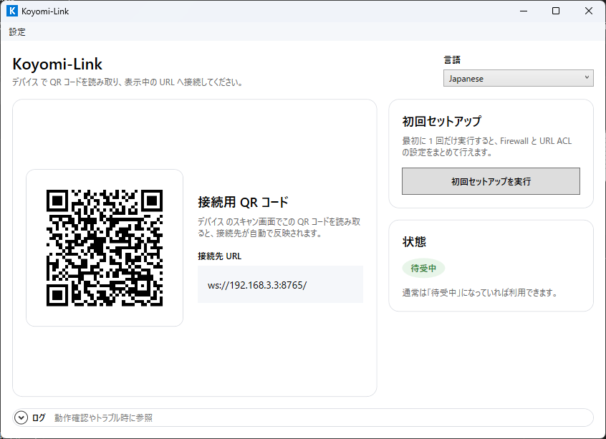Click the large Koyomi-Link page heading
The image size is (606, 439).
(57, 64)
